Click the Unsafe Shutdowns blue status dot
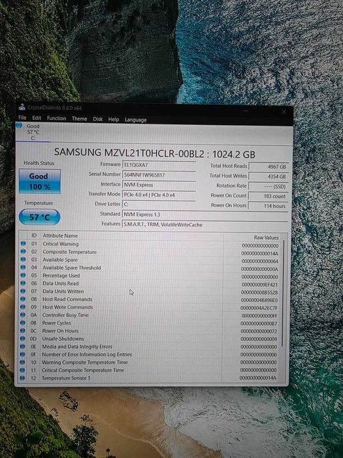343x458 pixels. pyautogui.click(x=22, y=338)
